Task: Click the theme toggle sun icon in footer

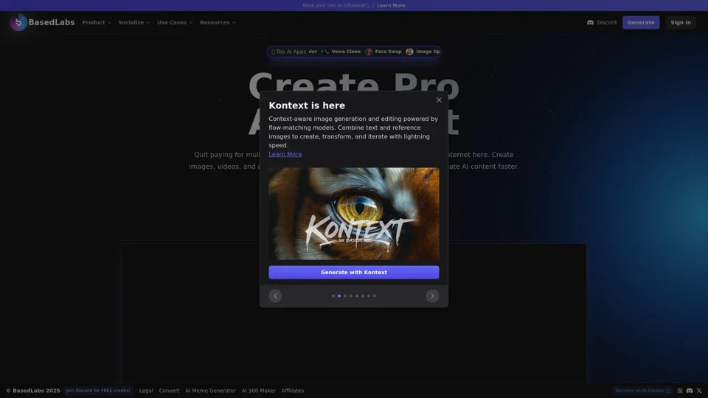Action: point(679,391)
